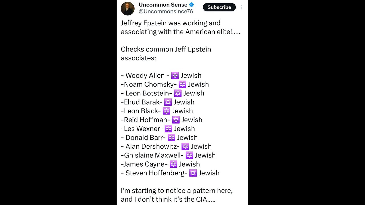Image resolution: width=365 pixels, height=205 pixels.
Task: Click the star emoji beside Leon Botstein
Action: coord(178,93)
